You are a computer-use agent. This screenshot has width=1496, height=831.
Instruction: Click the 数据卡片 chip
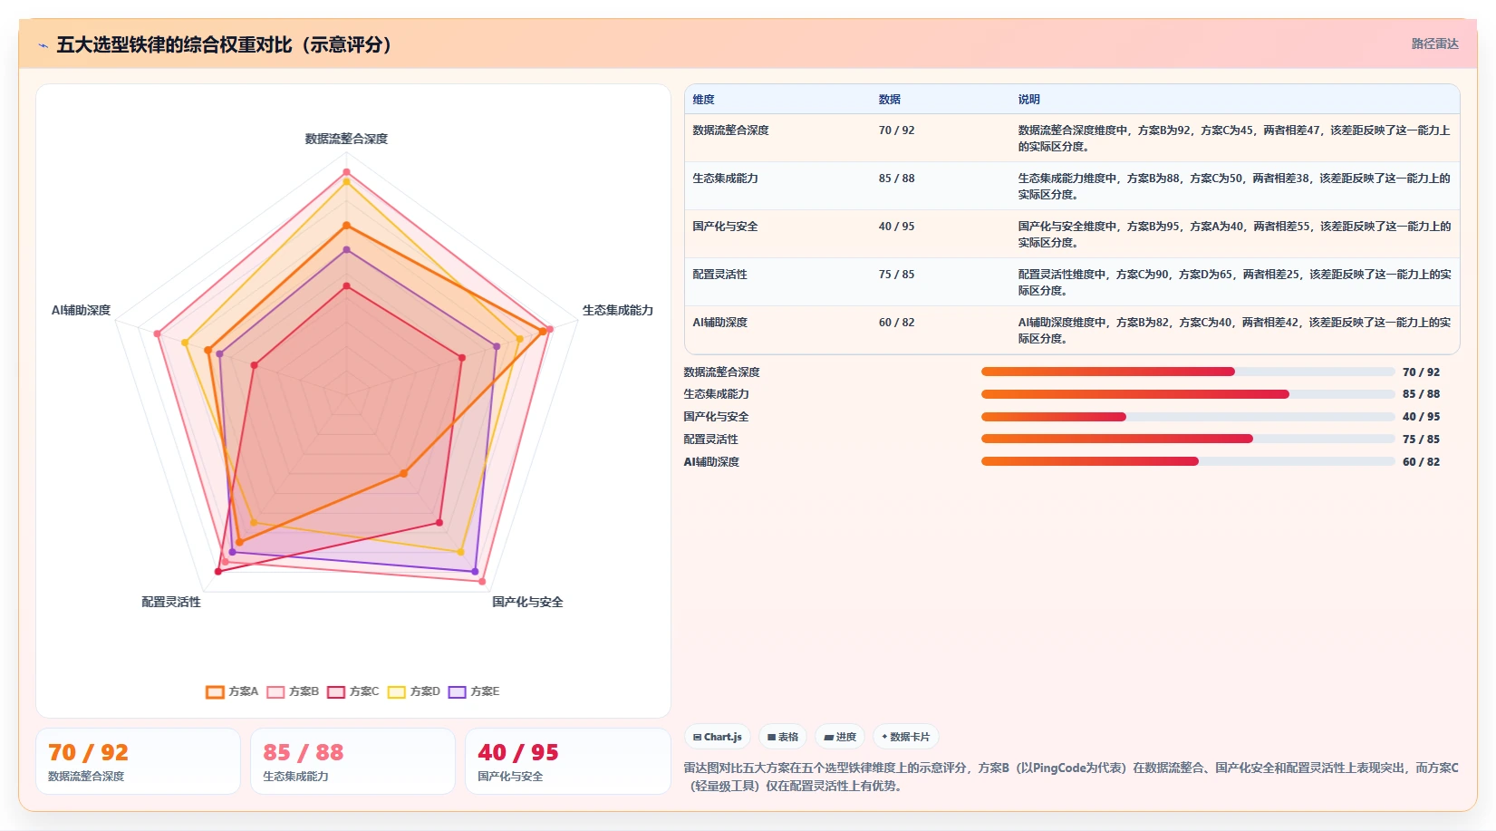pos(905,737)
